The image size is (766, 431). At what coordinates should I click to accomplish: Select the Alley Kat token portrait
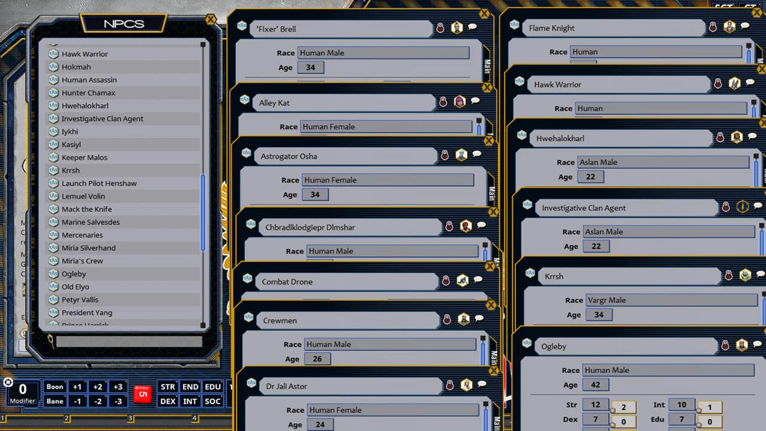459,102
